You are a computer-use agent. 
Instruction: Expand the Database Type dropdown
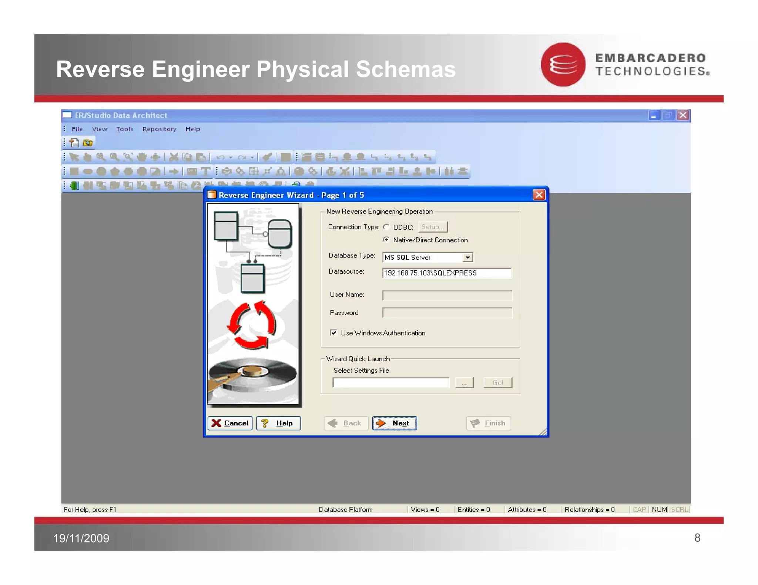click(468, 257)
